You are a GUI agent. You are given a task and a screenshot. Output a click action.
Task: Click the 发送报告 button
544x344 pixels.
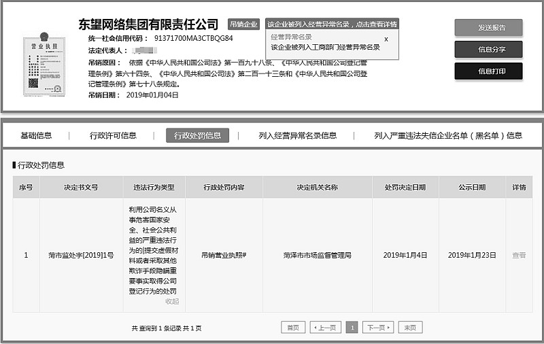488,27
